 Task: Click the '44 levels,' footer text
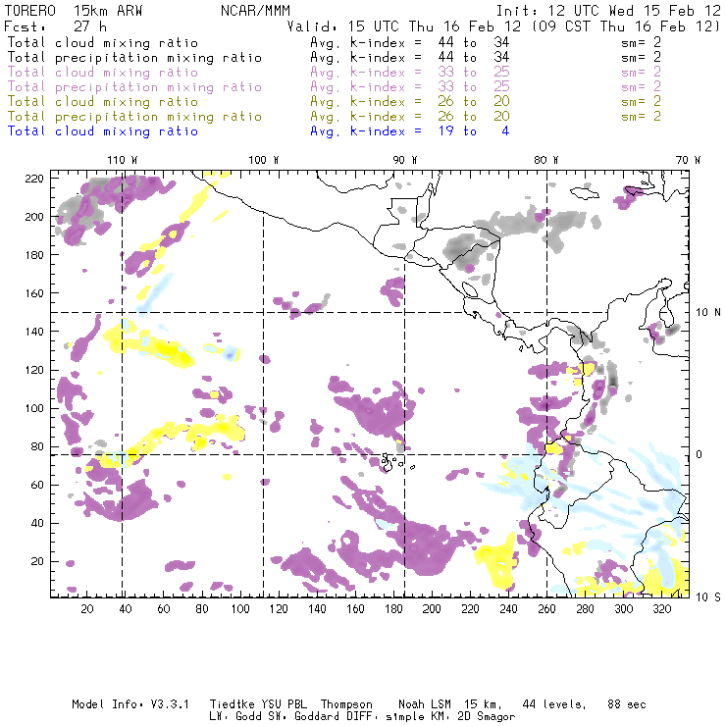point(554,704)
